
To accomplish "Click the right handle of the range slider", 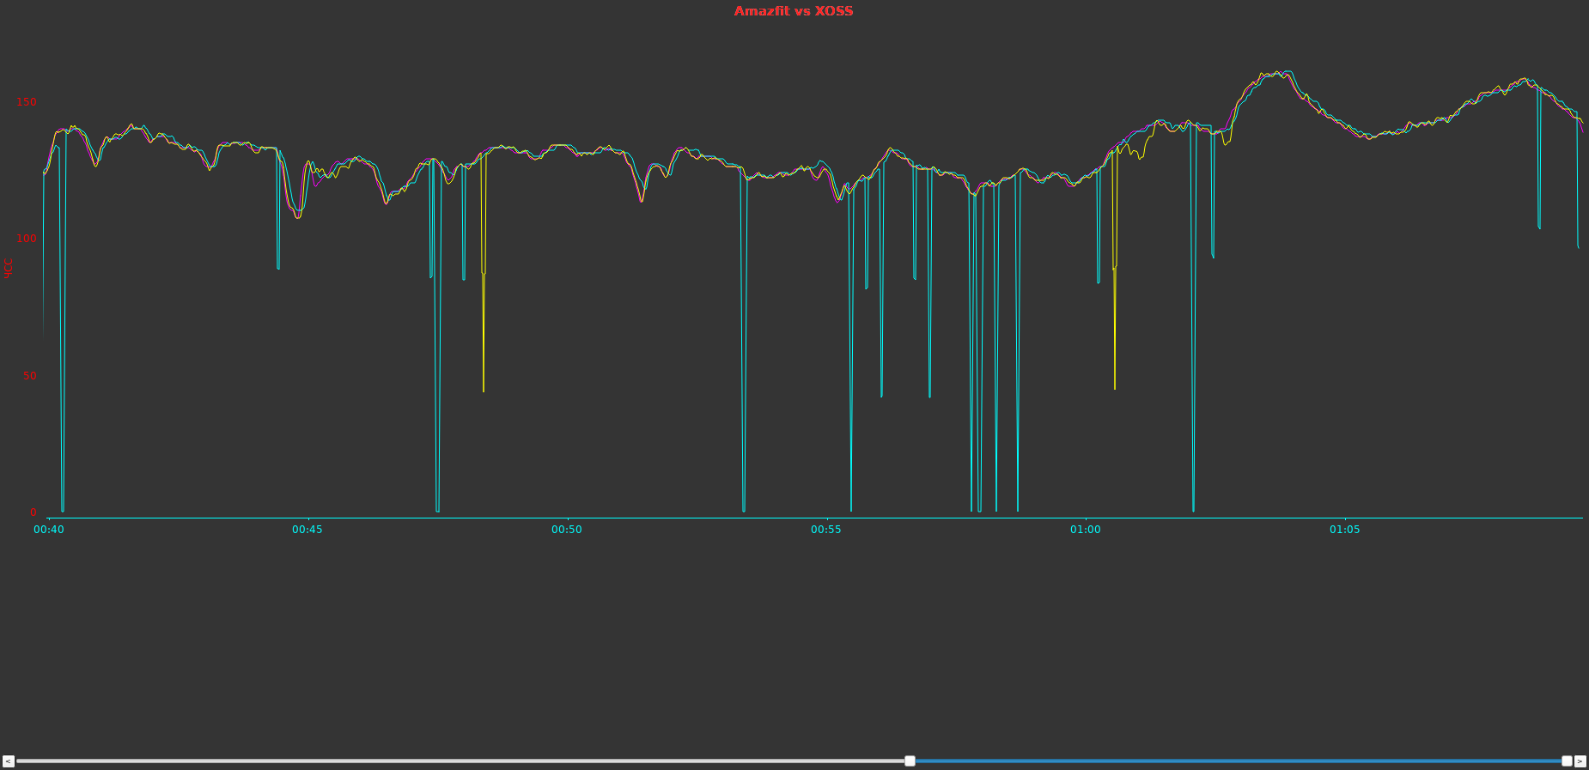I will point(1567,761).
